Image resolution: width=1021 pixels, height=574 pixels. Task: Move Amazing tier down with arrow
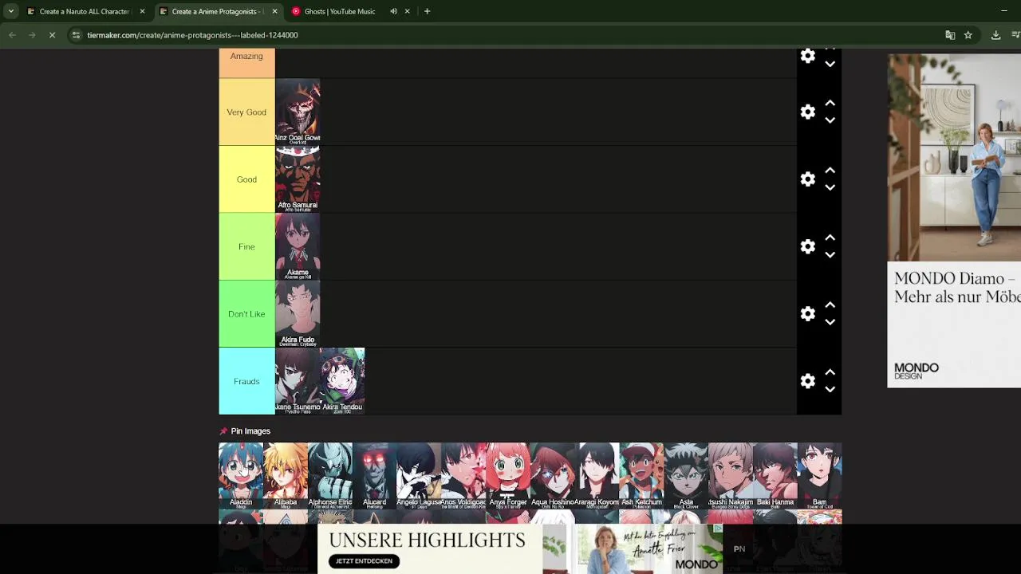[x=830, y=64]
